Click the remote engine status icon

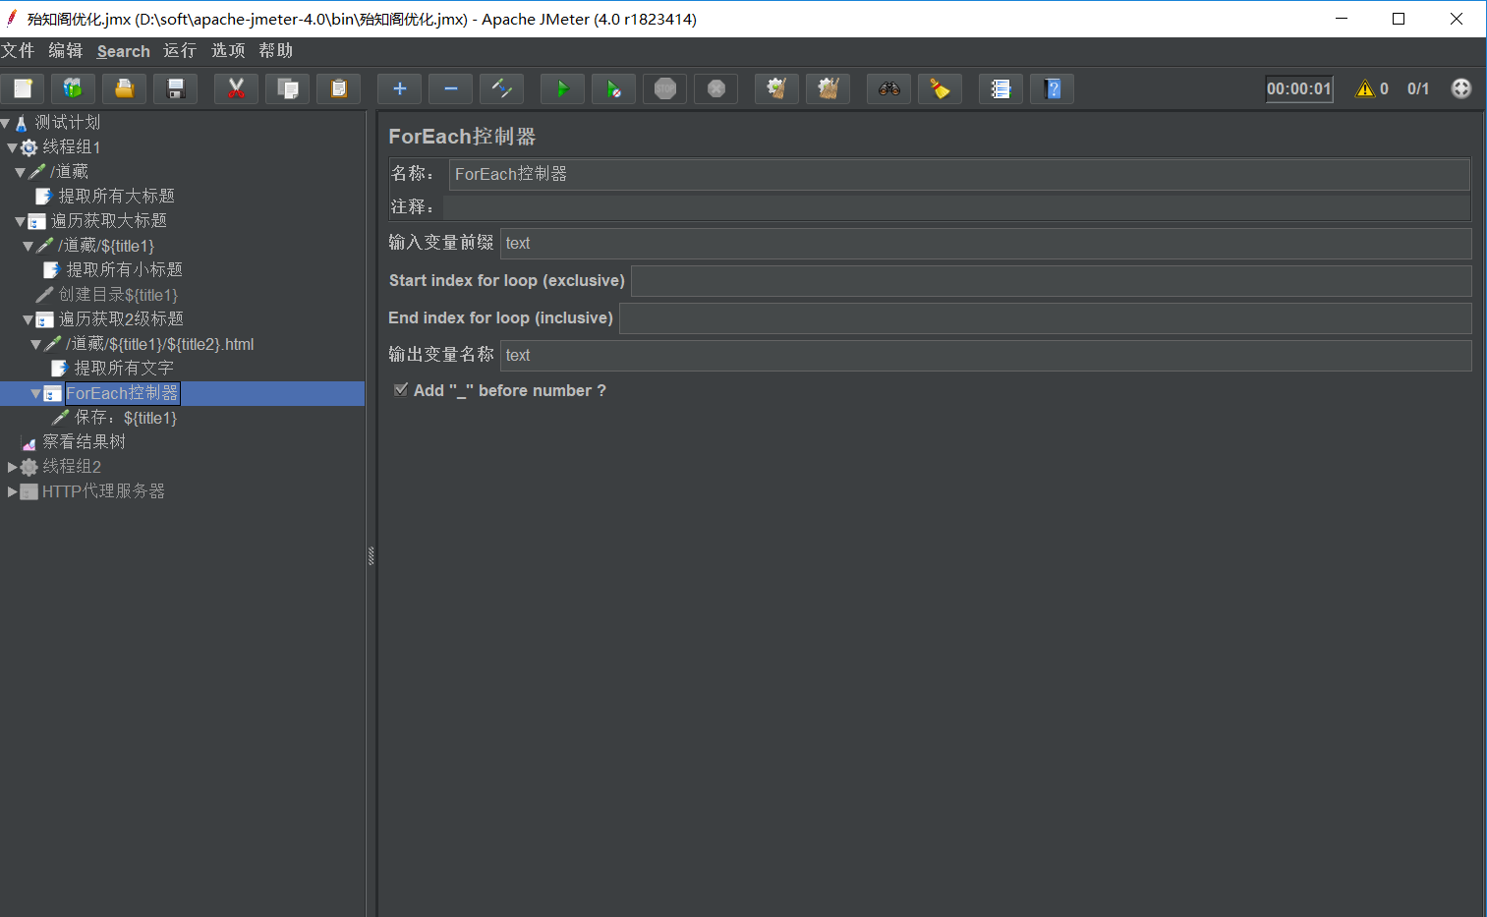(1461, 88)
